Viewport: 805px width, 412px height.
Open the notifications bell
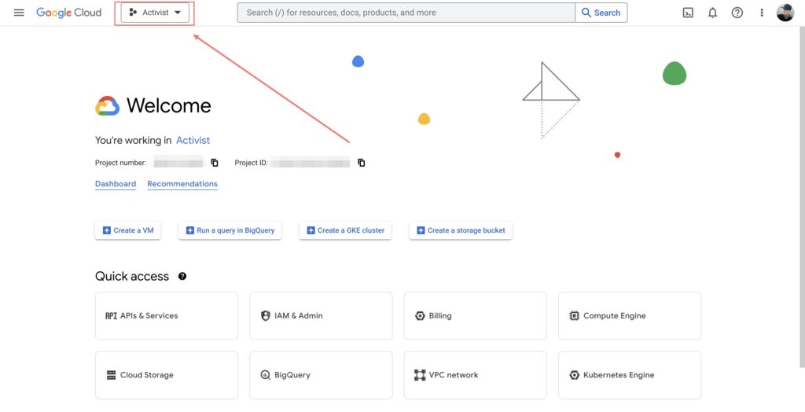712,13
